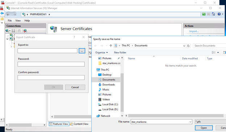Screen dimensions: 226x132
Task: Open the help icon dropdown arrow
Action: [222, 14]
